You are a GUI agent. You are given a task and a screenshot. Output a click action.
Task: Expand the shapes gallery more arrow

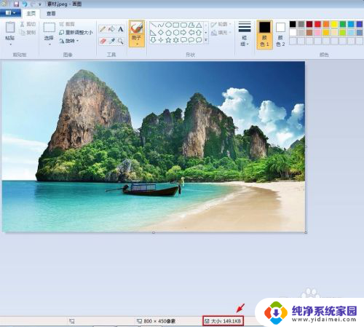click(x=206, y=40)
